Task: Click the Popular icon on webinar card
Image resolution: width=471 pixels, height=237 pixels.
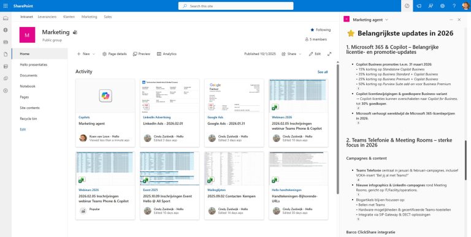Action: tap(83, 211)
